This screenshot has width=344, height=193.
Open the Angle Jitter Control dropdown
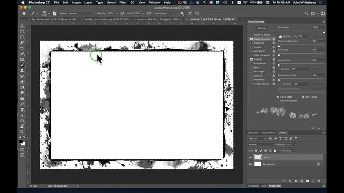pyautogui.click(x=300, y=69)
